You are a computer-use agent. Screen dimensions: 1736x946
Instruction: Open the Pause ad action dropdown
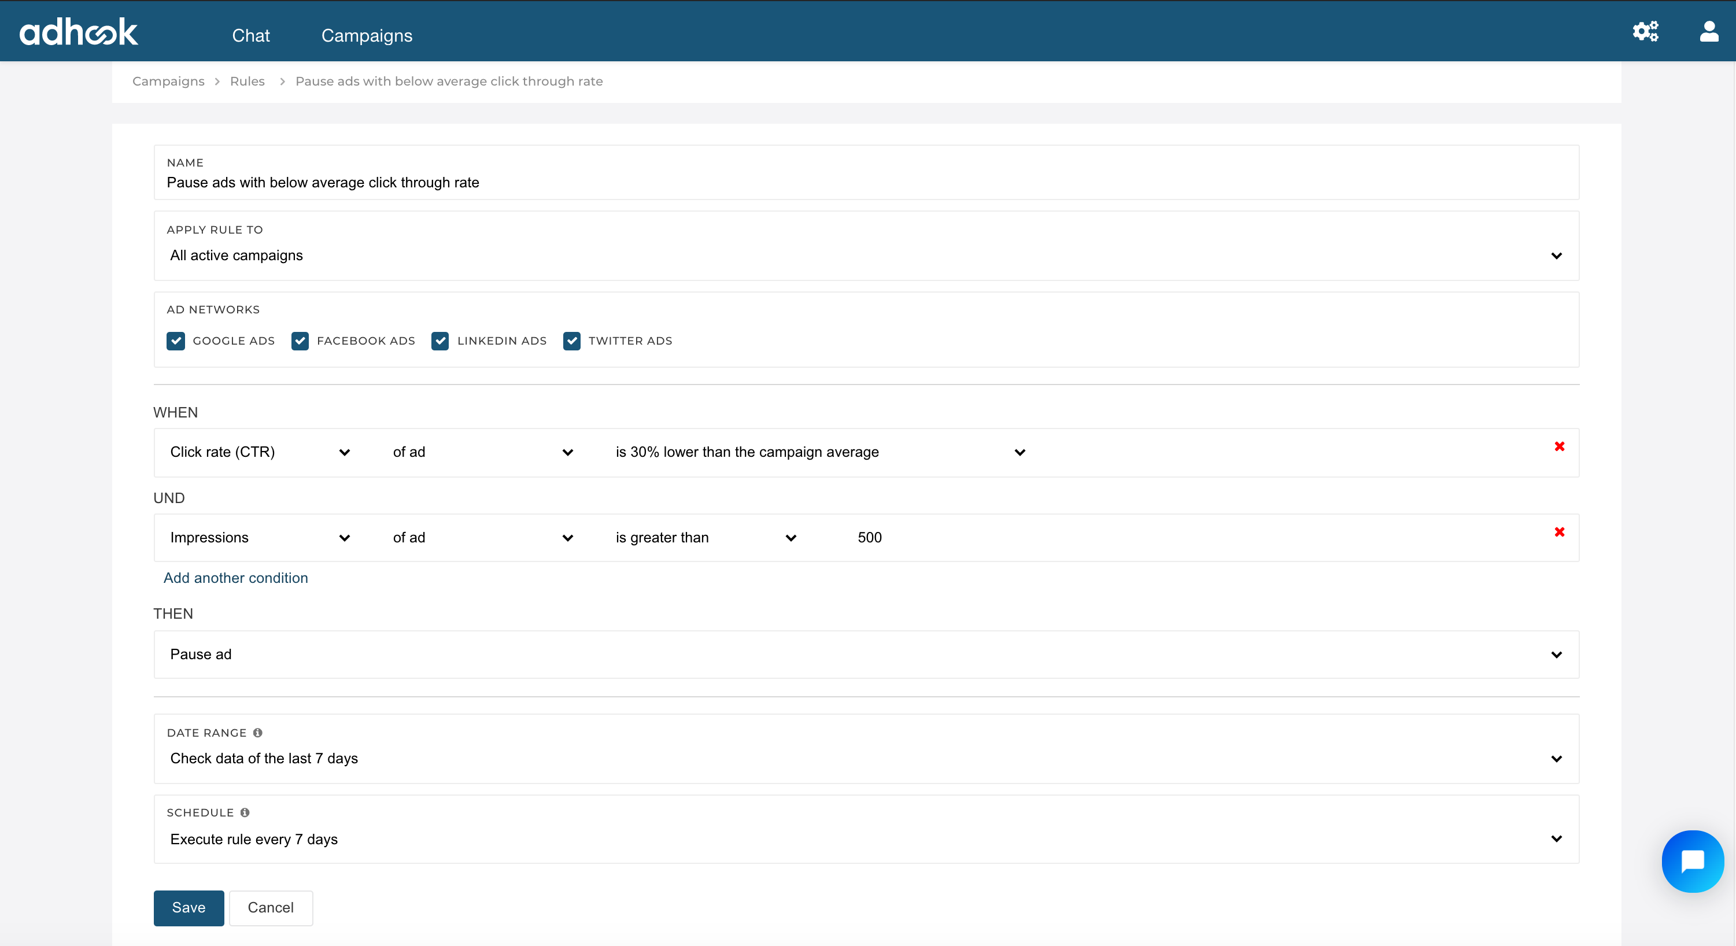tap(866, 654)
